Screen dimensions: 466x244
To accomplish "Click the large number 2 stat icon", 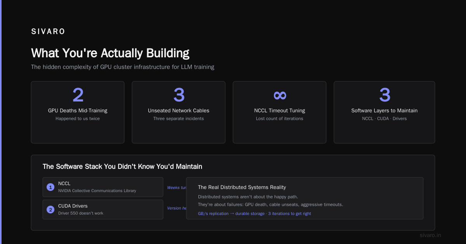I will (x=78, y=95).
